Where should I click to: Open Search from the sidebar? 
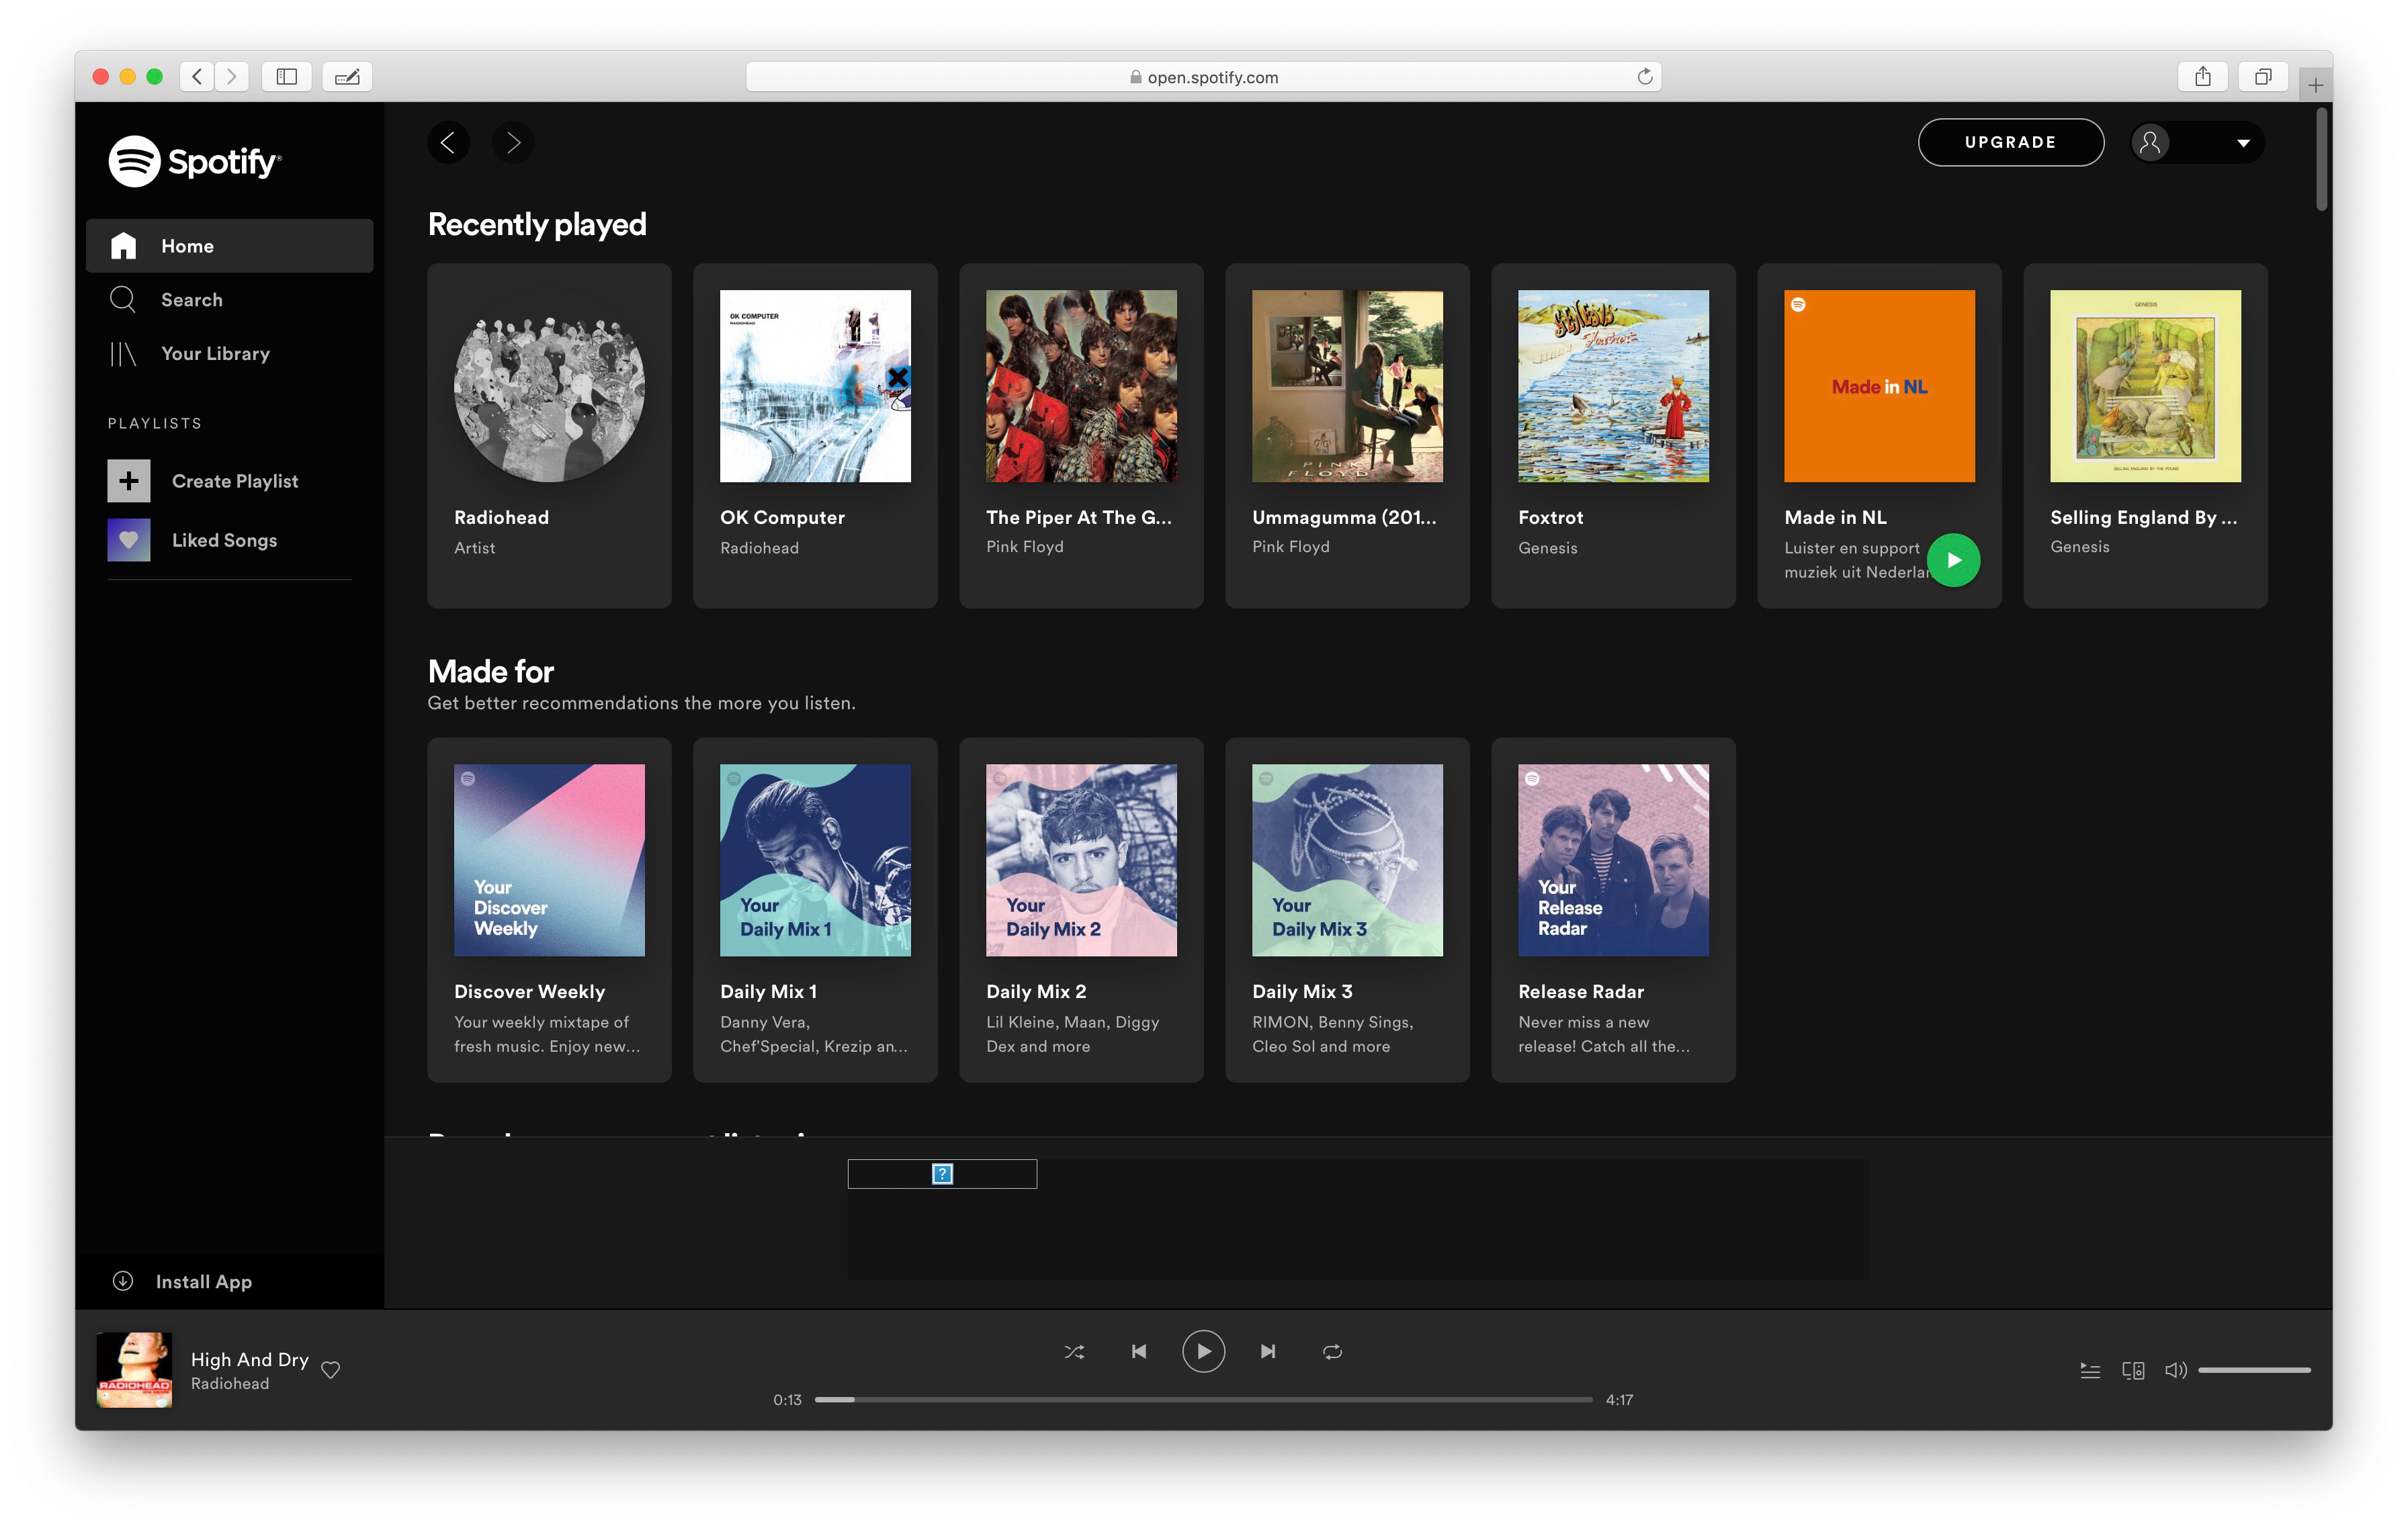(x=192, y=300)
